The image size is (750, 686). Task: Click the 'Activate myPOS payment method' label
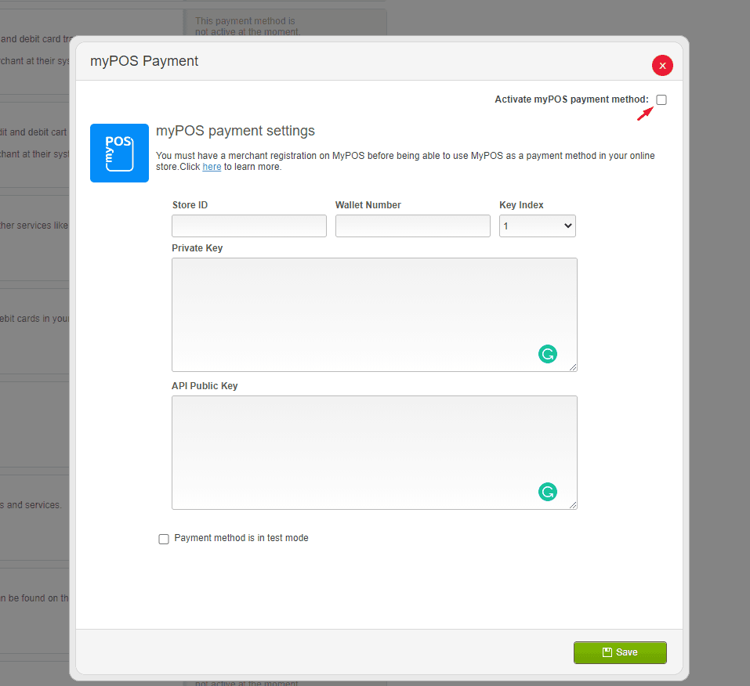pos(571,99)
